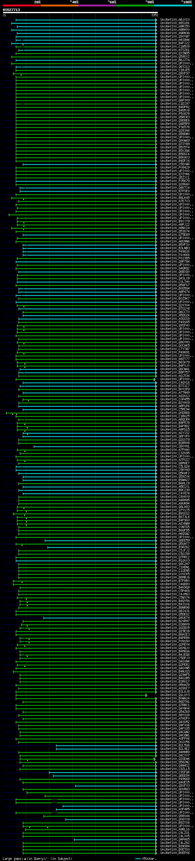Click the UniRef100_Q6P3V9 label

point(175,100)
